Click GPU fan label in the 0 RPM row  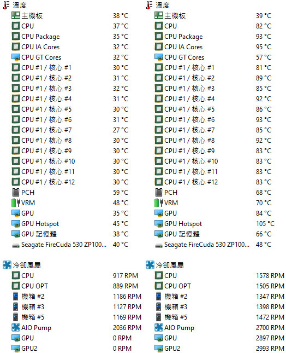28,338
